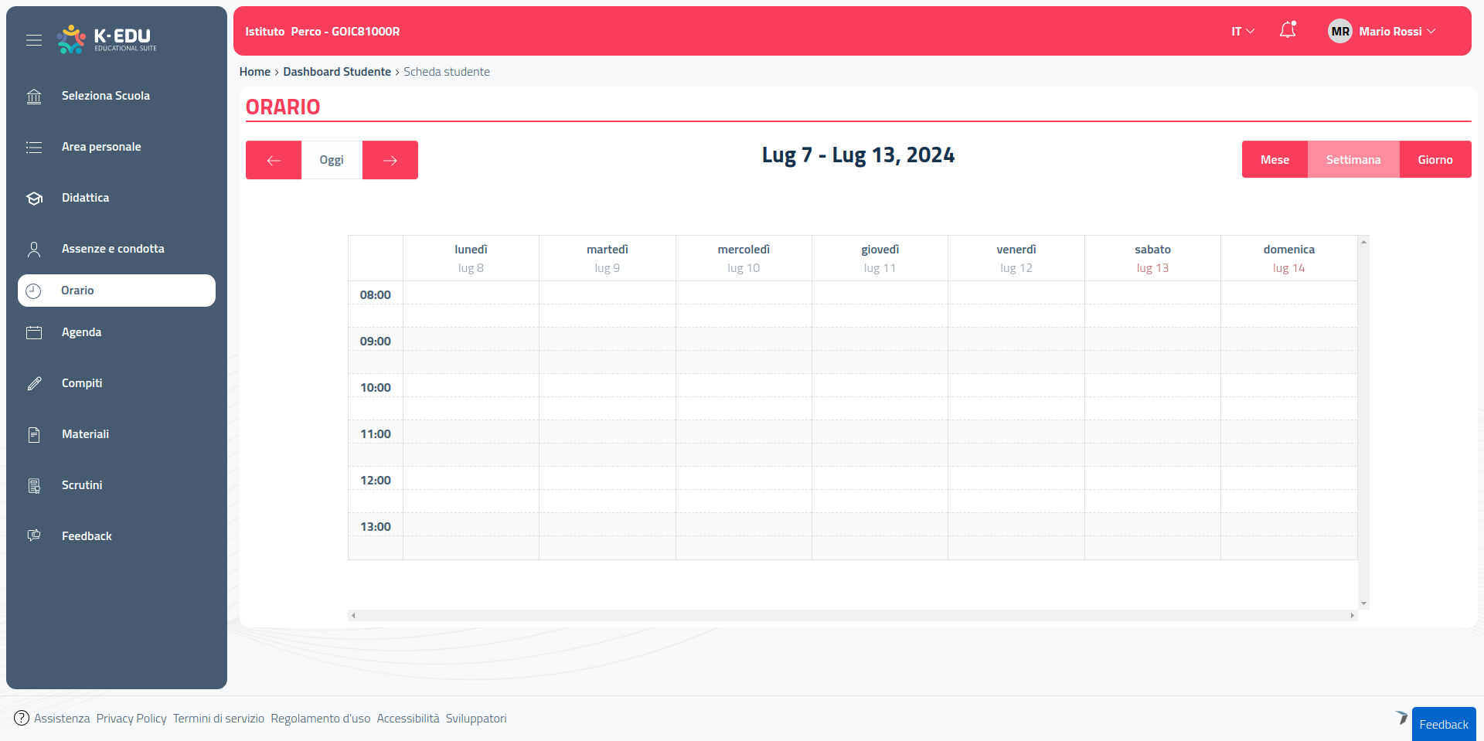Switch calendar to Giorno view
This screenshot has width=1484, height=741.
[x=1435, y=160]
